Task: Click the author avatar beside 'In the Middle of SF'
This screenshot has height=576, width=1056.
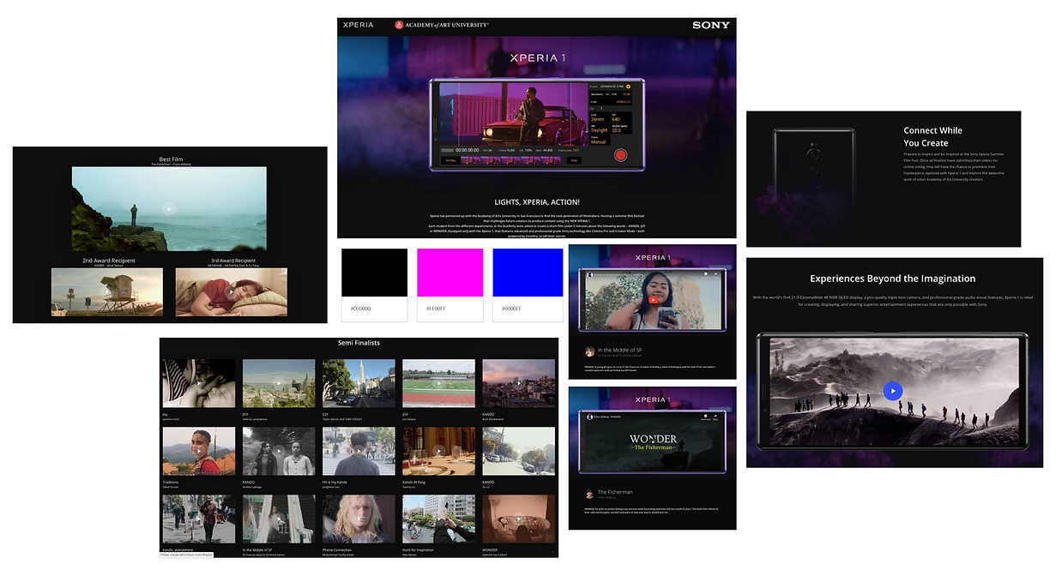Action: coord(590,351)
